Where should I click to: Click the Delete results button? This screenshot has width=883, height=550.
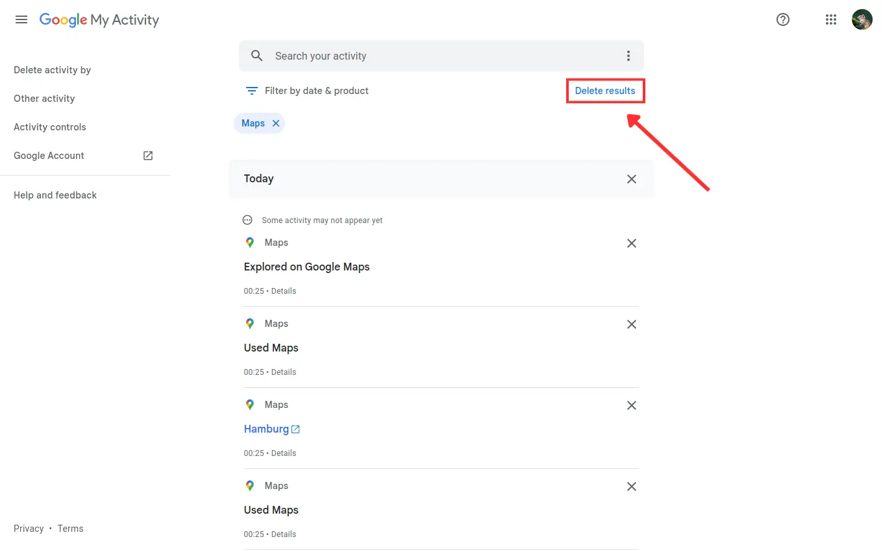pyautogui.click(x=605, y=91)
